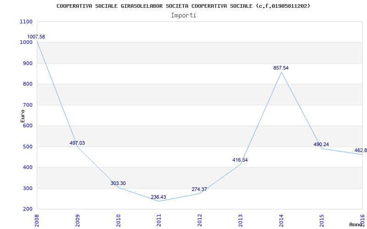
Task: Click the 2008 x-axis year label
Action: (37, 220)
